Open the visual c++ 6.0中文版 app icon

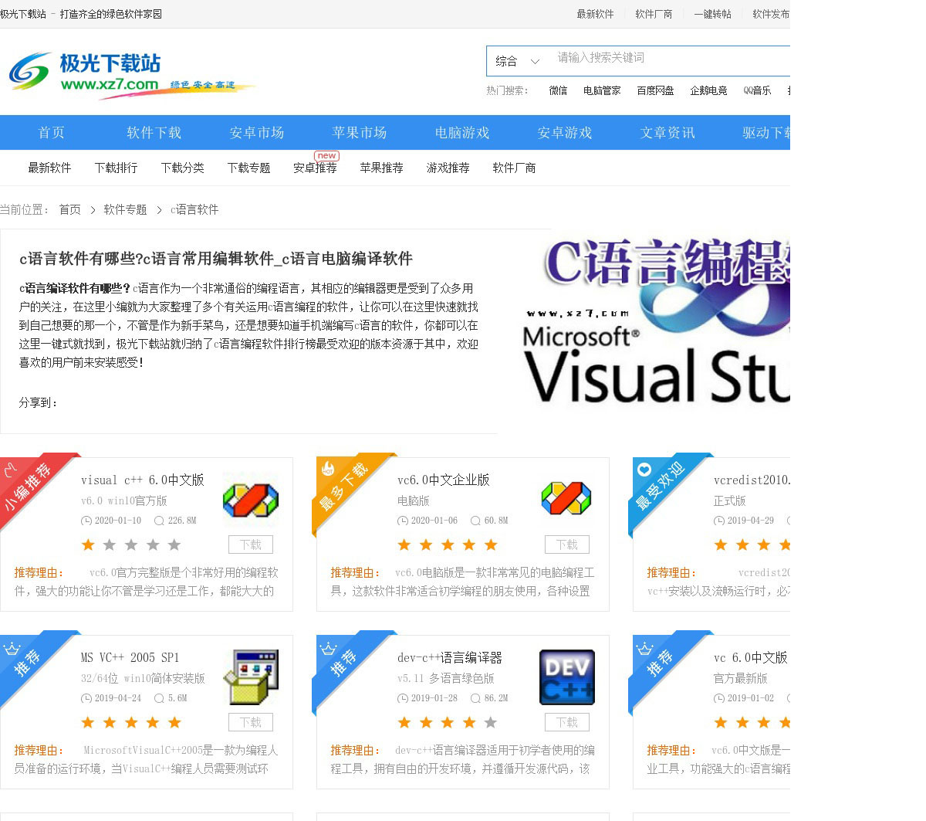coord(251,499)
